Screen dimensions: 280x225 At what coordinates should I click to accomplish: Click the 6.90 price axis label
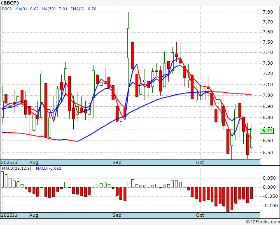coord(268,106)
